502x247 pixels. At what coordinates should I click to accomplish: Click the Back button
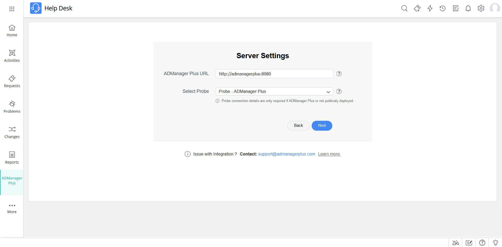coord(298,126)
